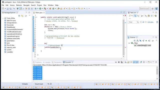Toggle Hide Static Members in Outline
This screenshot has width=160, height=90.
point(143,41)
